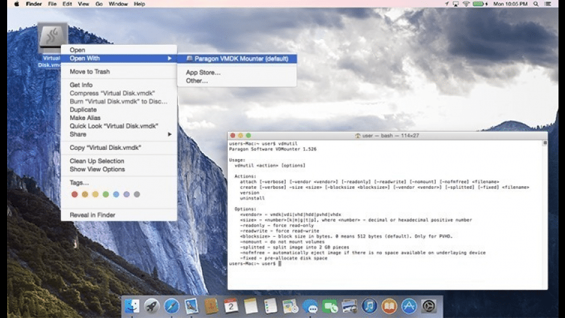
Task: Launch Safari from the Dock
Action: coord(171,306)
